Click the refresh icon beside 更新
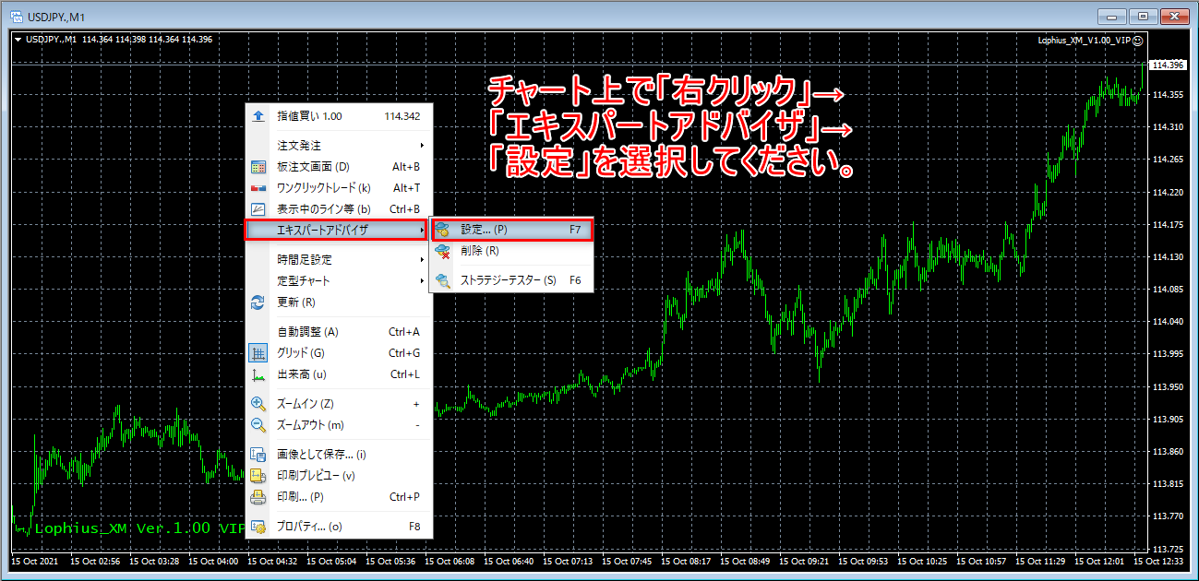Viewport: 1199px width, 581px height. point(258,302)
